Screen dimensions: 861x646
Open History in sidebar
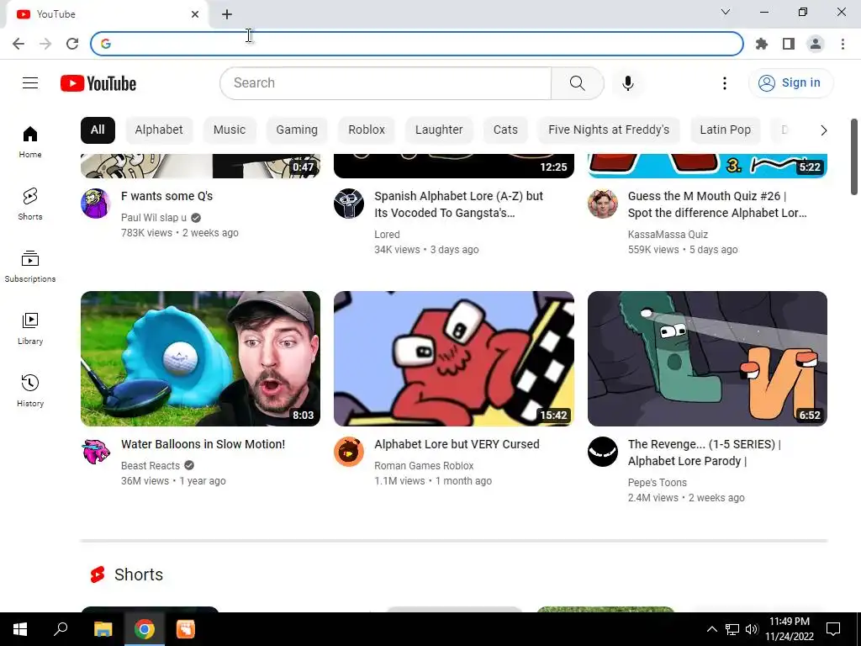tap(30, 390)
